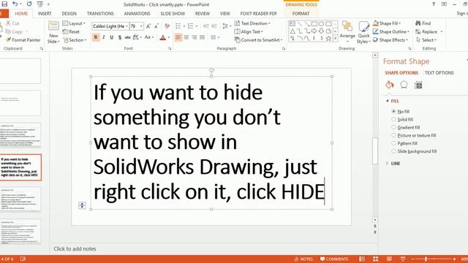This screenshot has height=263, width=468.
Task: Open the ANIMATIONS ribbon tab
Action: (x=137, y=14)
